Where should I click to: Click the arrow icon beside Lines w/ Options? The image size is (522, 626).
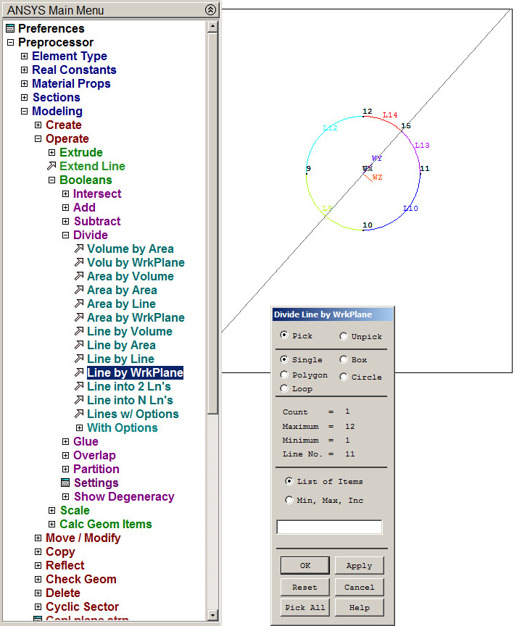(79, 414)
